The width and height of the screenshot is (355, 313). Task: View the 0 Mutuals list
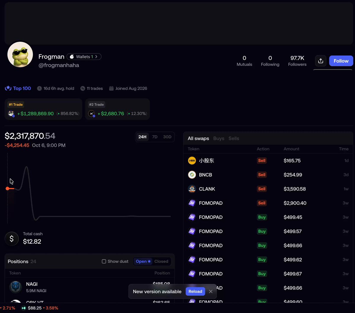(244, 61)
